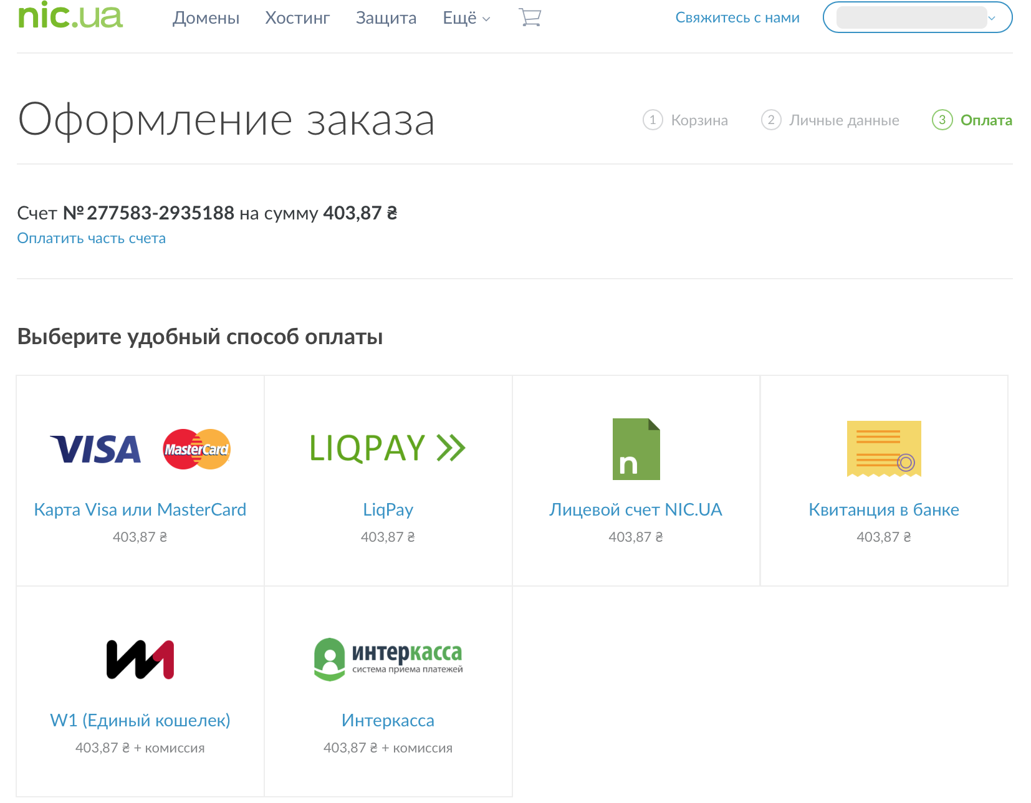Screen dimensions: 1031x803
Task: Click the Интеркасса text link
Action: [x=388, y=721]
